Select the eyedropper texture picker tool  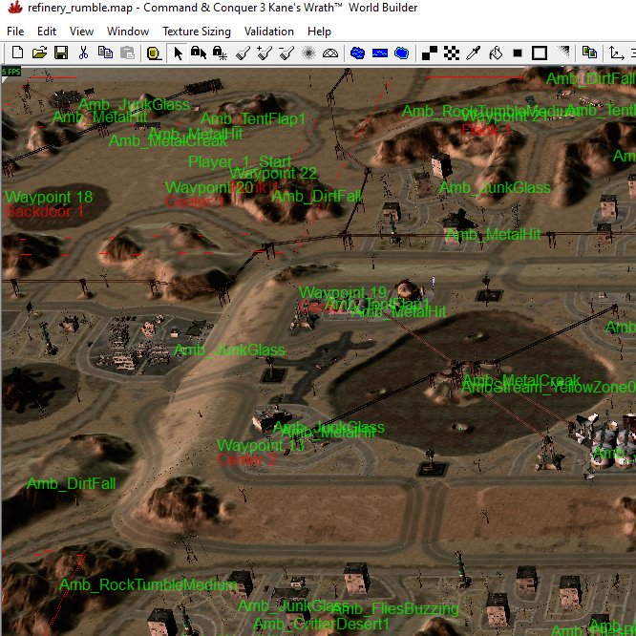(474, 53)
